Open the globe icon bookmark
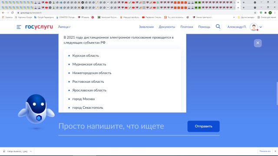Screen dimensions: 278x156 coord(188,17)
